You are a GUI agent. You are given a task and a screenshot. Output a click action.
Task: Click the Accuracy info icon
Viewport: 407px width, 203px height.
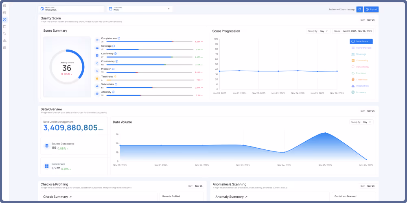114,92
